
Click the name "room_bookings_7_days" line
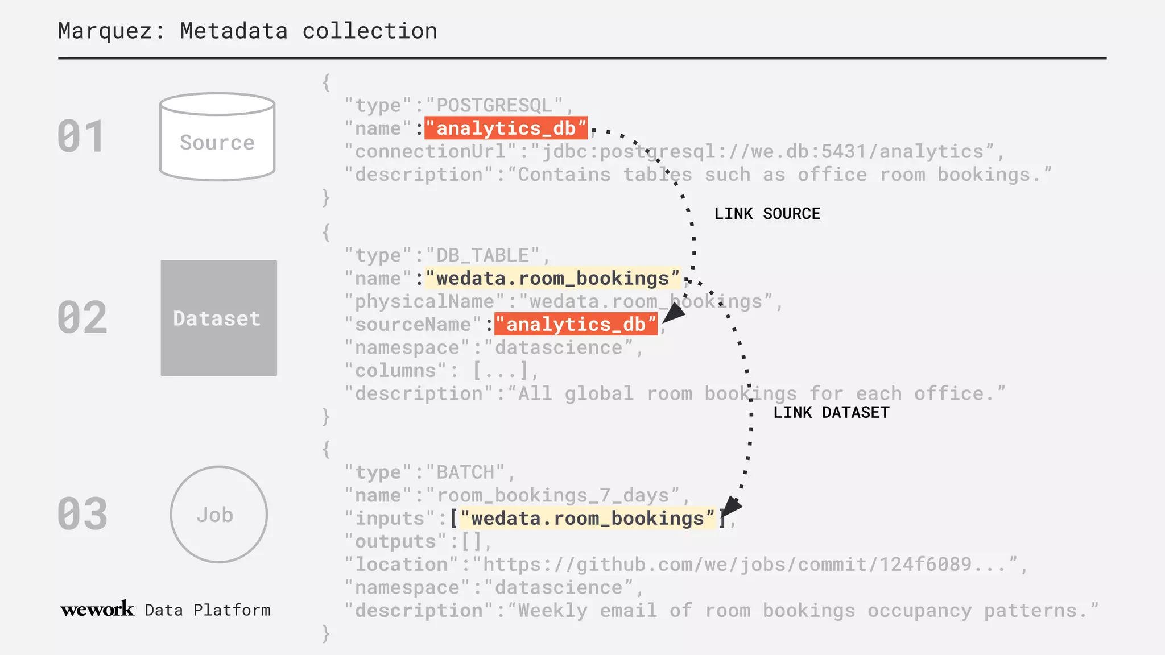tap(517, 495)
